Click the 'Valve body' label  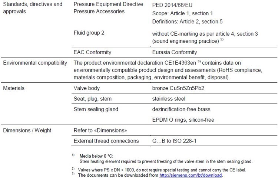click(x=86, y=88)
